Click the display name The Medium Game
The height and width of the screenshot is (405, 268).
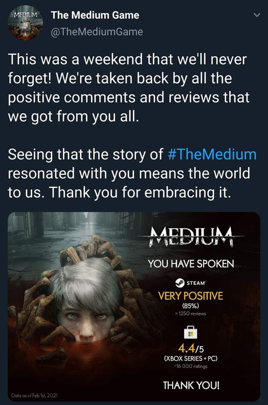95,15
